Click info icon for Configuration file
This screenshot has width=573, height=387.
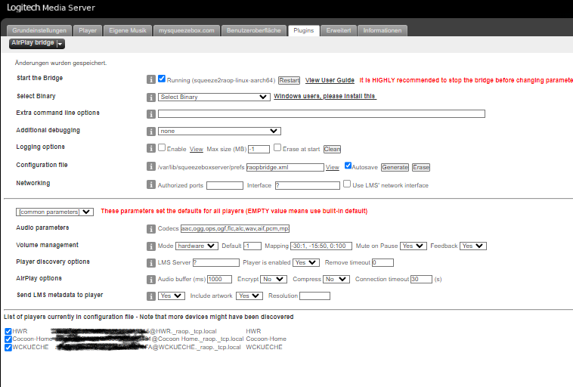pyautogui.click(x=151, y=166)
